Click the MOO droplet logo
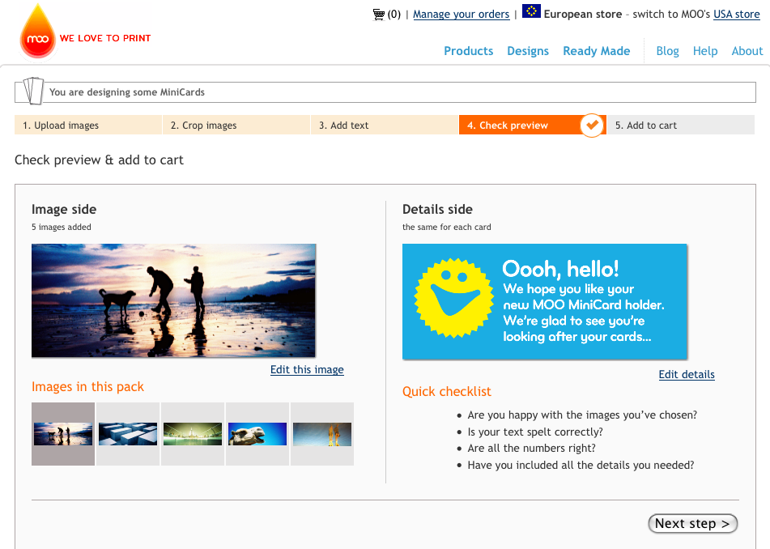This screenshot has height=549, width=770. [x=38, y=32]
